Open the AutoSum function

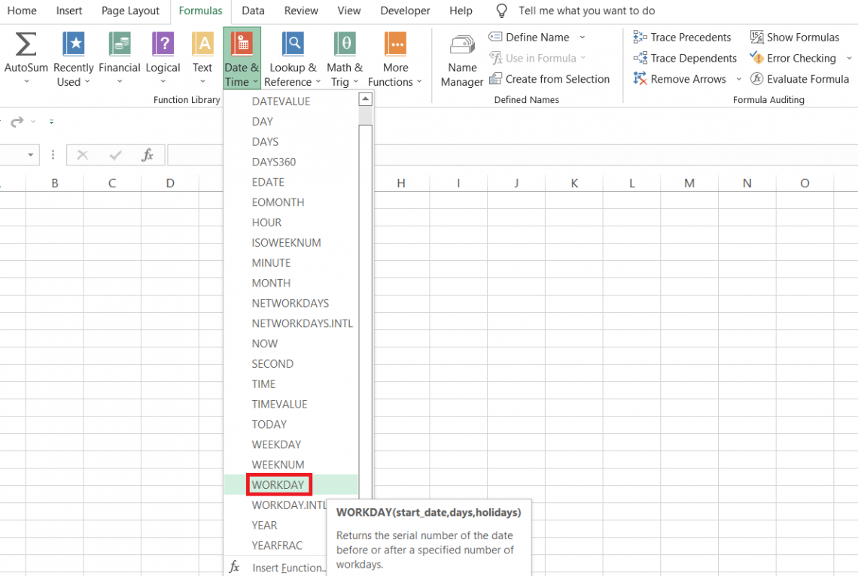pos(26,56)
